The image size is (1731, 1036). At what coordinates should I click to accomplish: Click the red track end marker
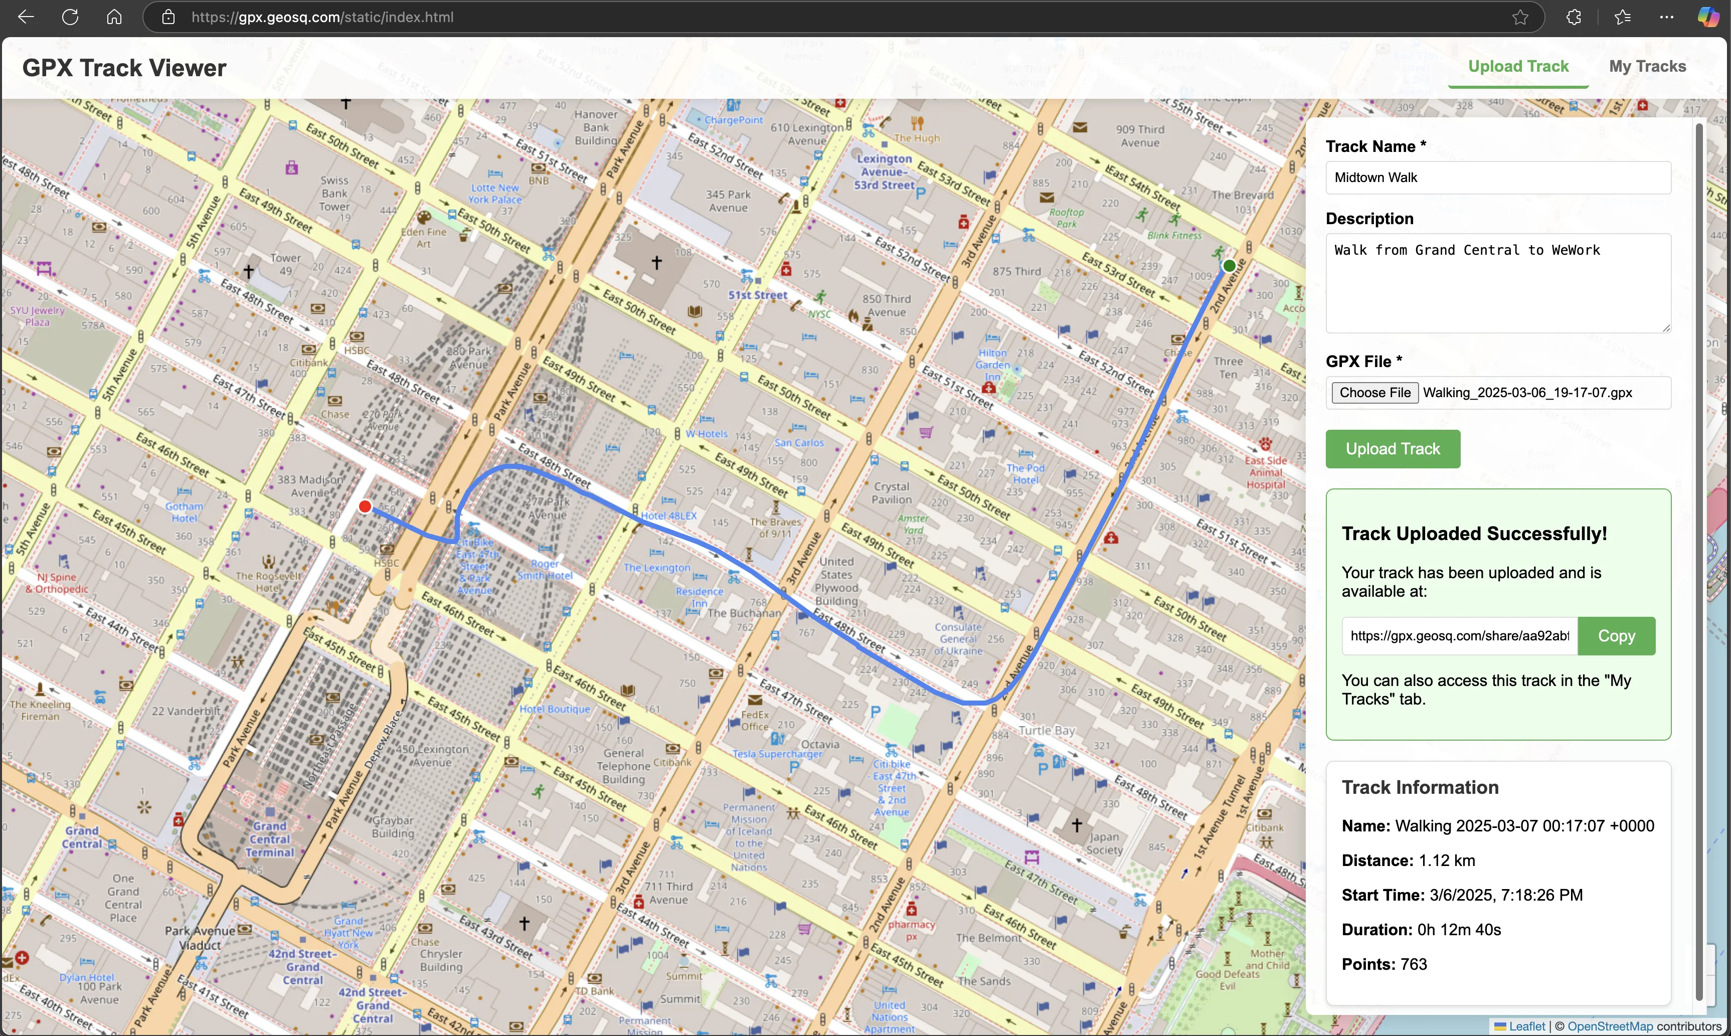click(x=365, y=507)
